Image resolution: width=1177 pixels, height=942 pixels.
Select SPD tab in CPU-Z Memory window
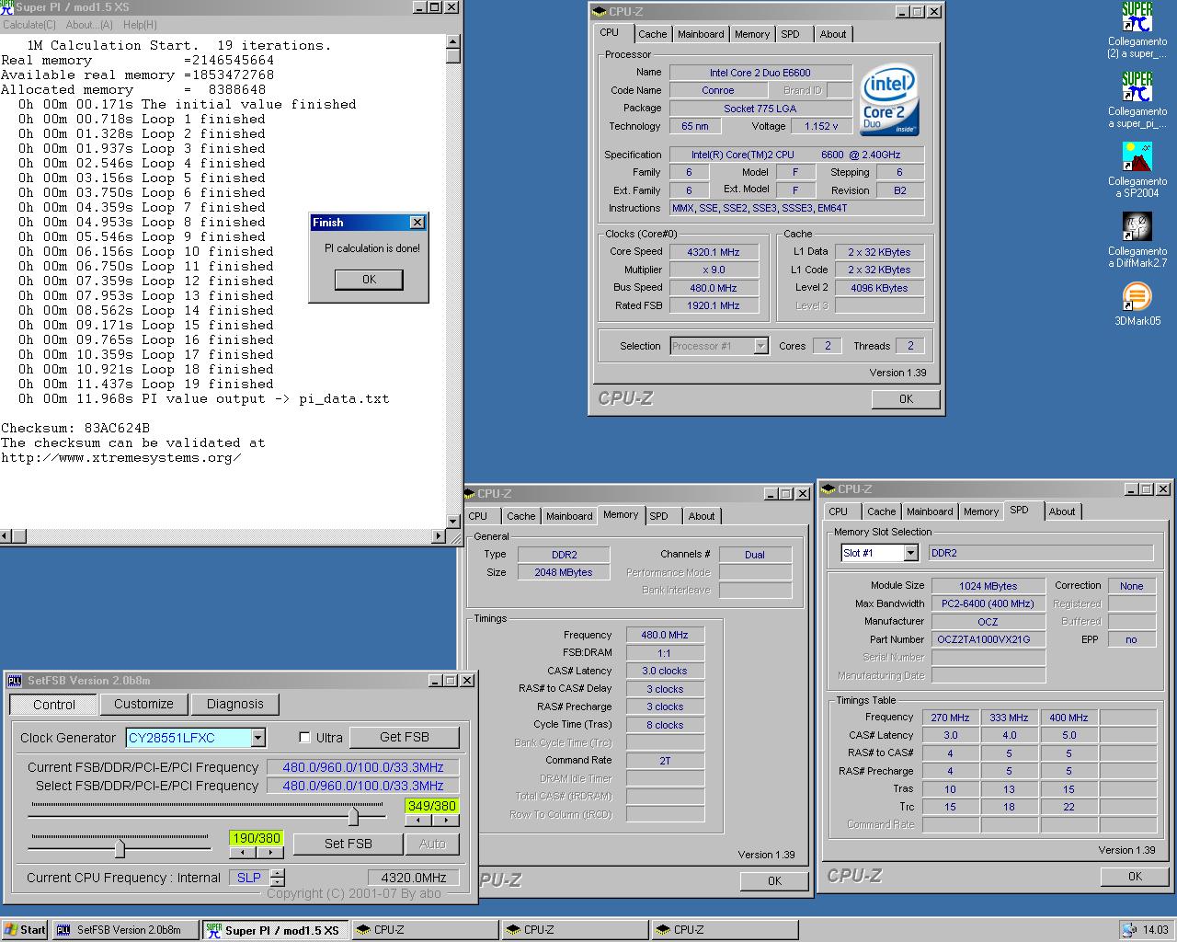coord(659,516)
